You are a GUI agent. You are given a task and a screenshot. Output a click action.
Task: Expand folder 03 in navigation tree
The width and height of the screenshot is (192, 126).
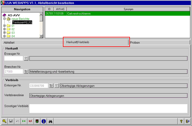[x=5, y=32]
